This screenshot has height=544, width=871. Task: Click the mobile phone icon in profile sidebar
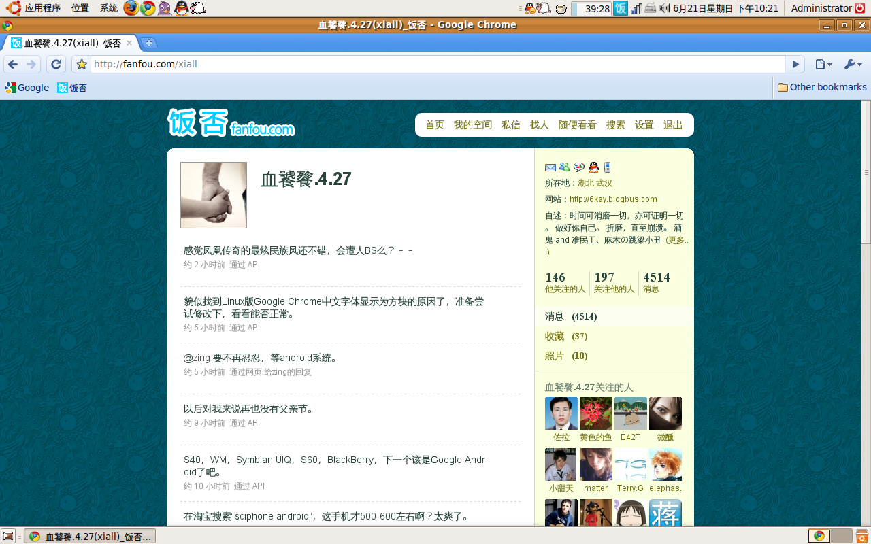click(x=607, y=167)
